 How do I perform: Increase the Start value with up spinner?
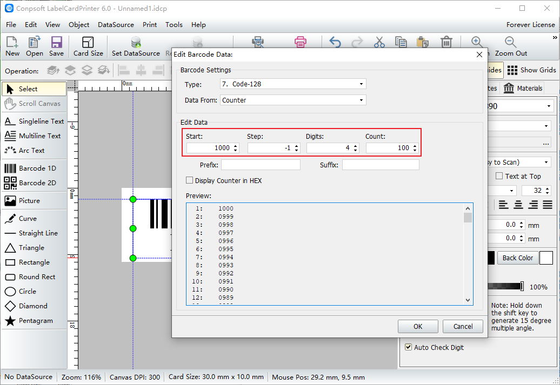coord(235,146)
